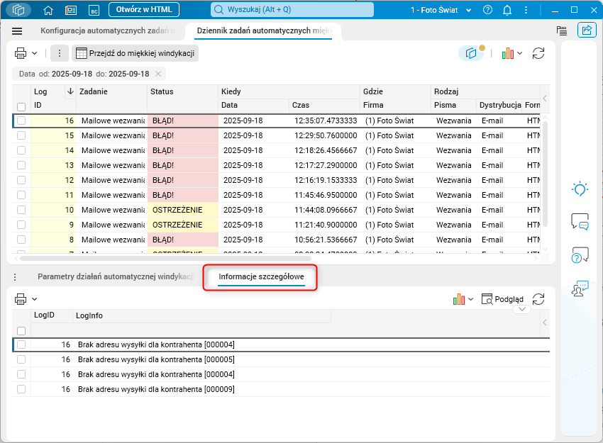
Task: Tick the checkbox for log row 16
Action: point(21,121)
